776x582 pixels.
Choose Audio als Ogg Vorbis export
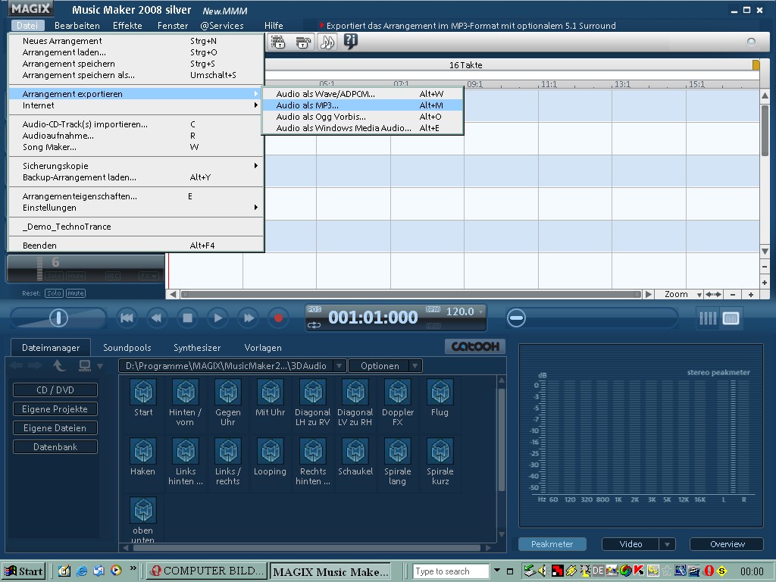point(362,117)
